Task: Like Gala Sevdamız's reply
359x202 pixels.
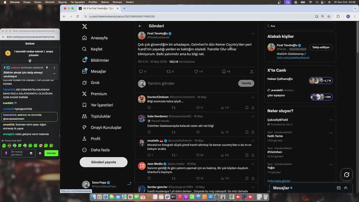Action: (198, 132)
